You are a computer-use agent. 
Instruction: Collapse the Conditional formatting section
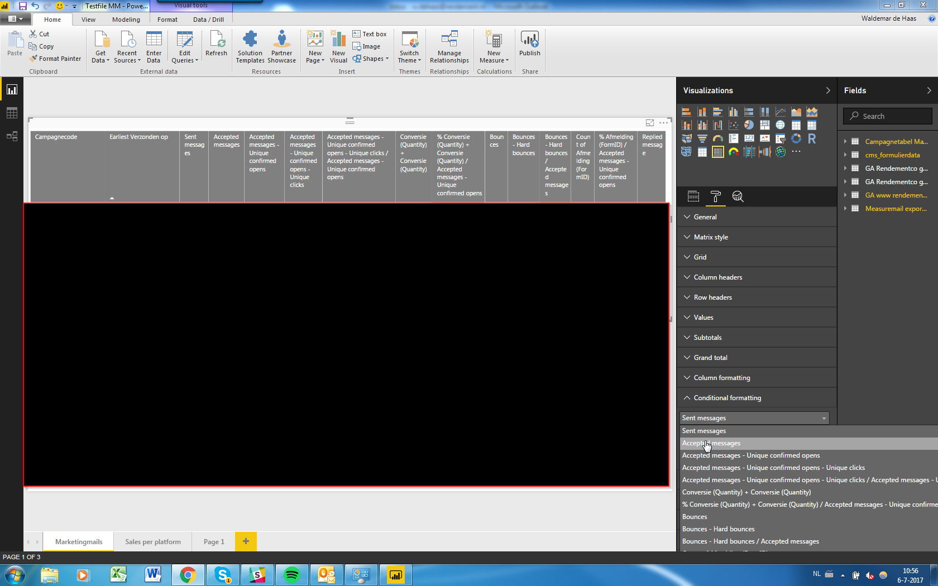click(x=757, y=398)
